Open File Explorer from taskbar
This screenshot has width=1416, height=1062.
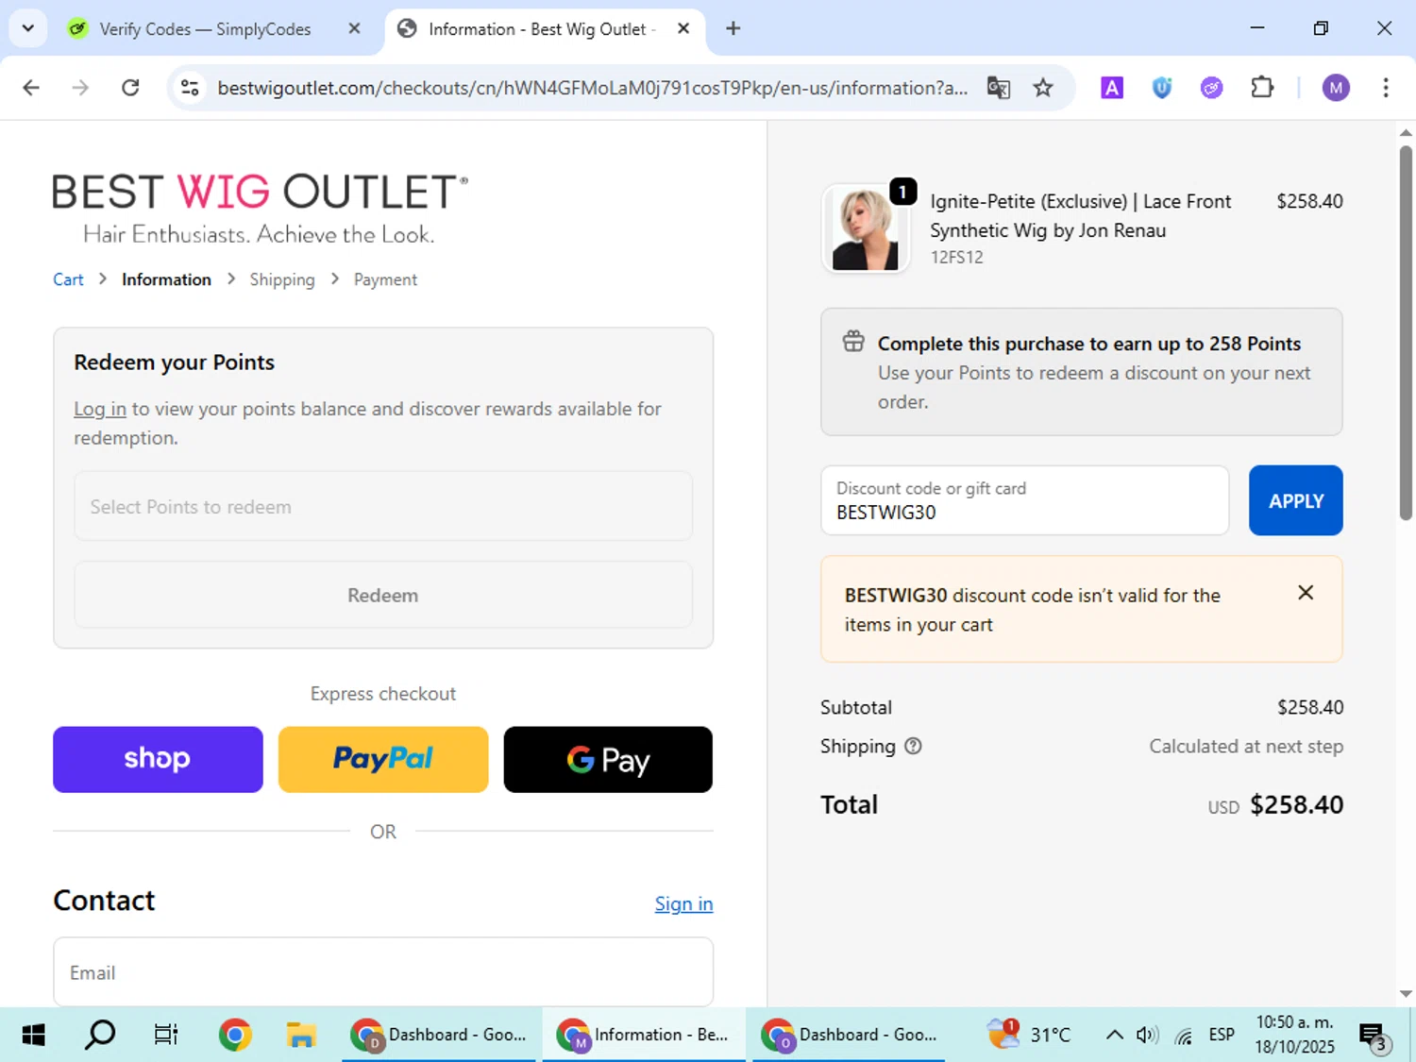tap(301, 1035)
